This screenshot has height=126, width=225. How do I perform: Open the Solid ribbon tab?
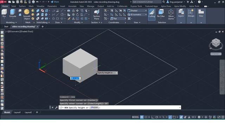pyautogui.click(x=13, y=6)
